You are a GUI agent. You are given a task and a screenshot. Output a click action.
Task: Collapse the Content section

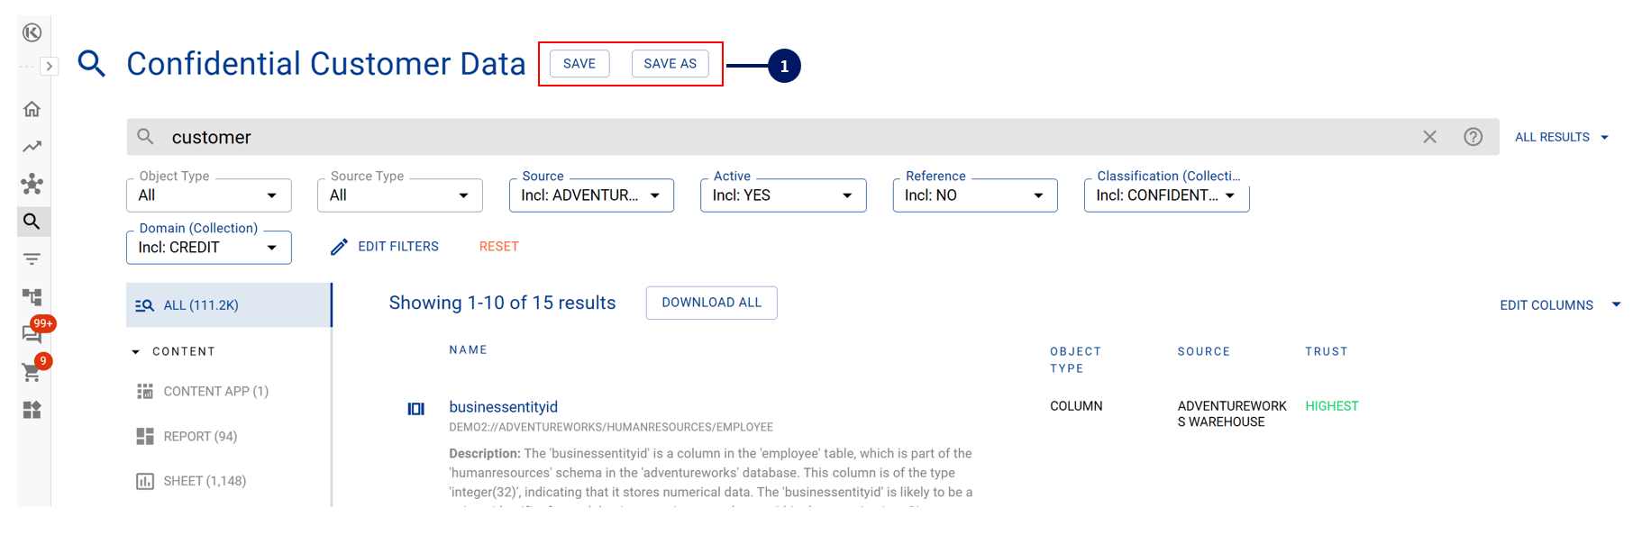tap(136, 352)
